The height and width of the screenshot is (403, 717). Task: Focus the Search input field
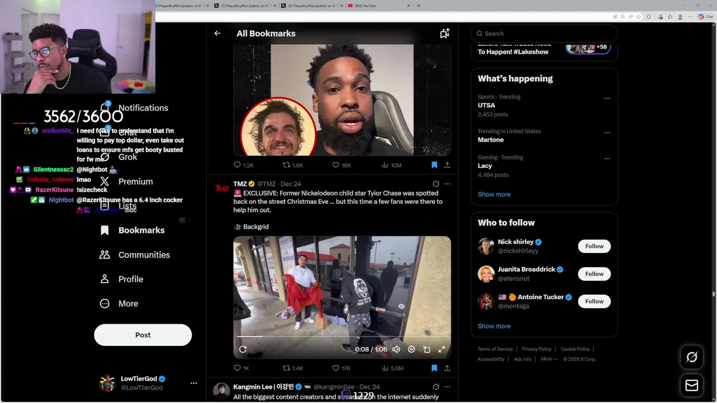(x=544, y=34)
